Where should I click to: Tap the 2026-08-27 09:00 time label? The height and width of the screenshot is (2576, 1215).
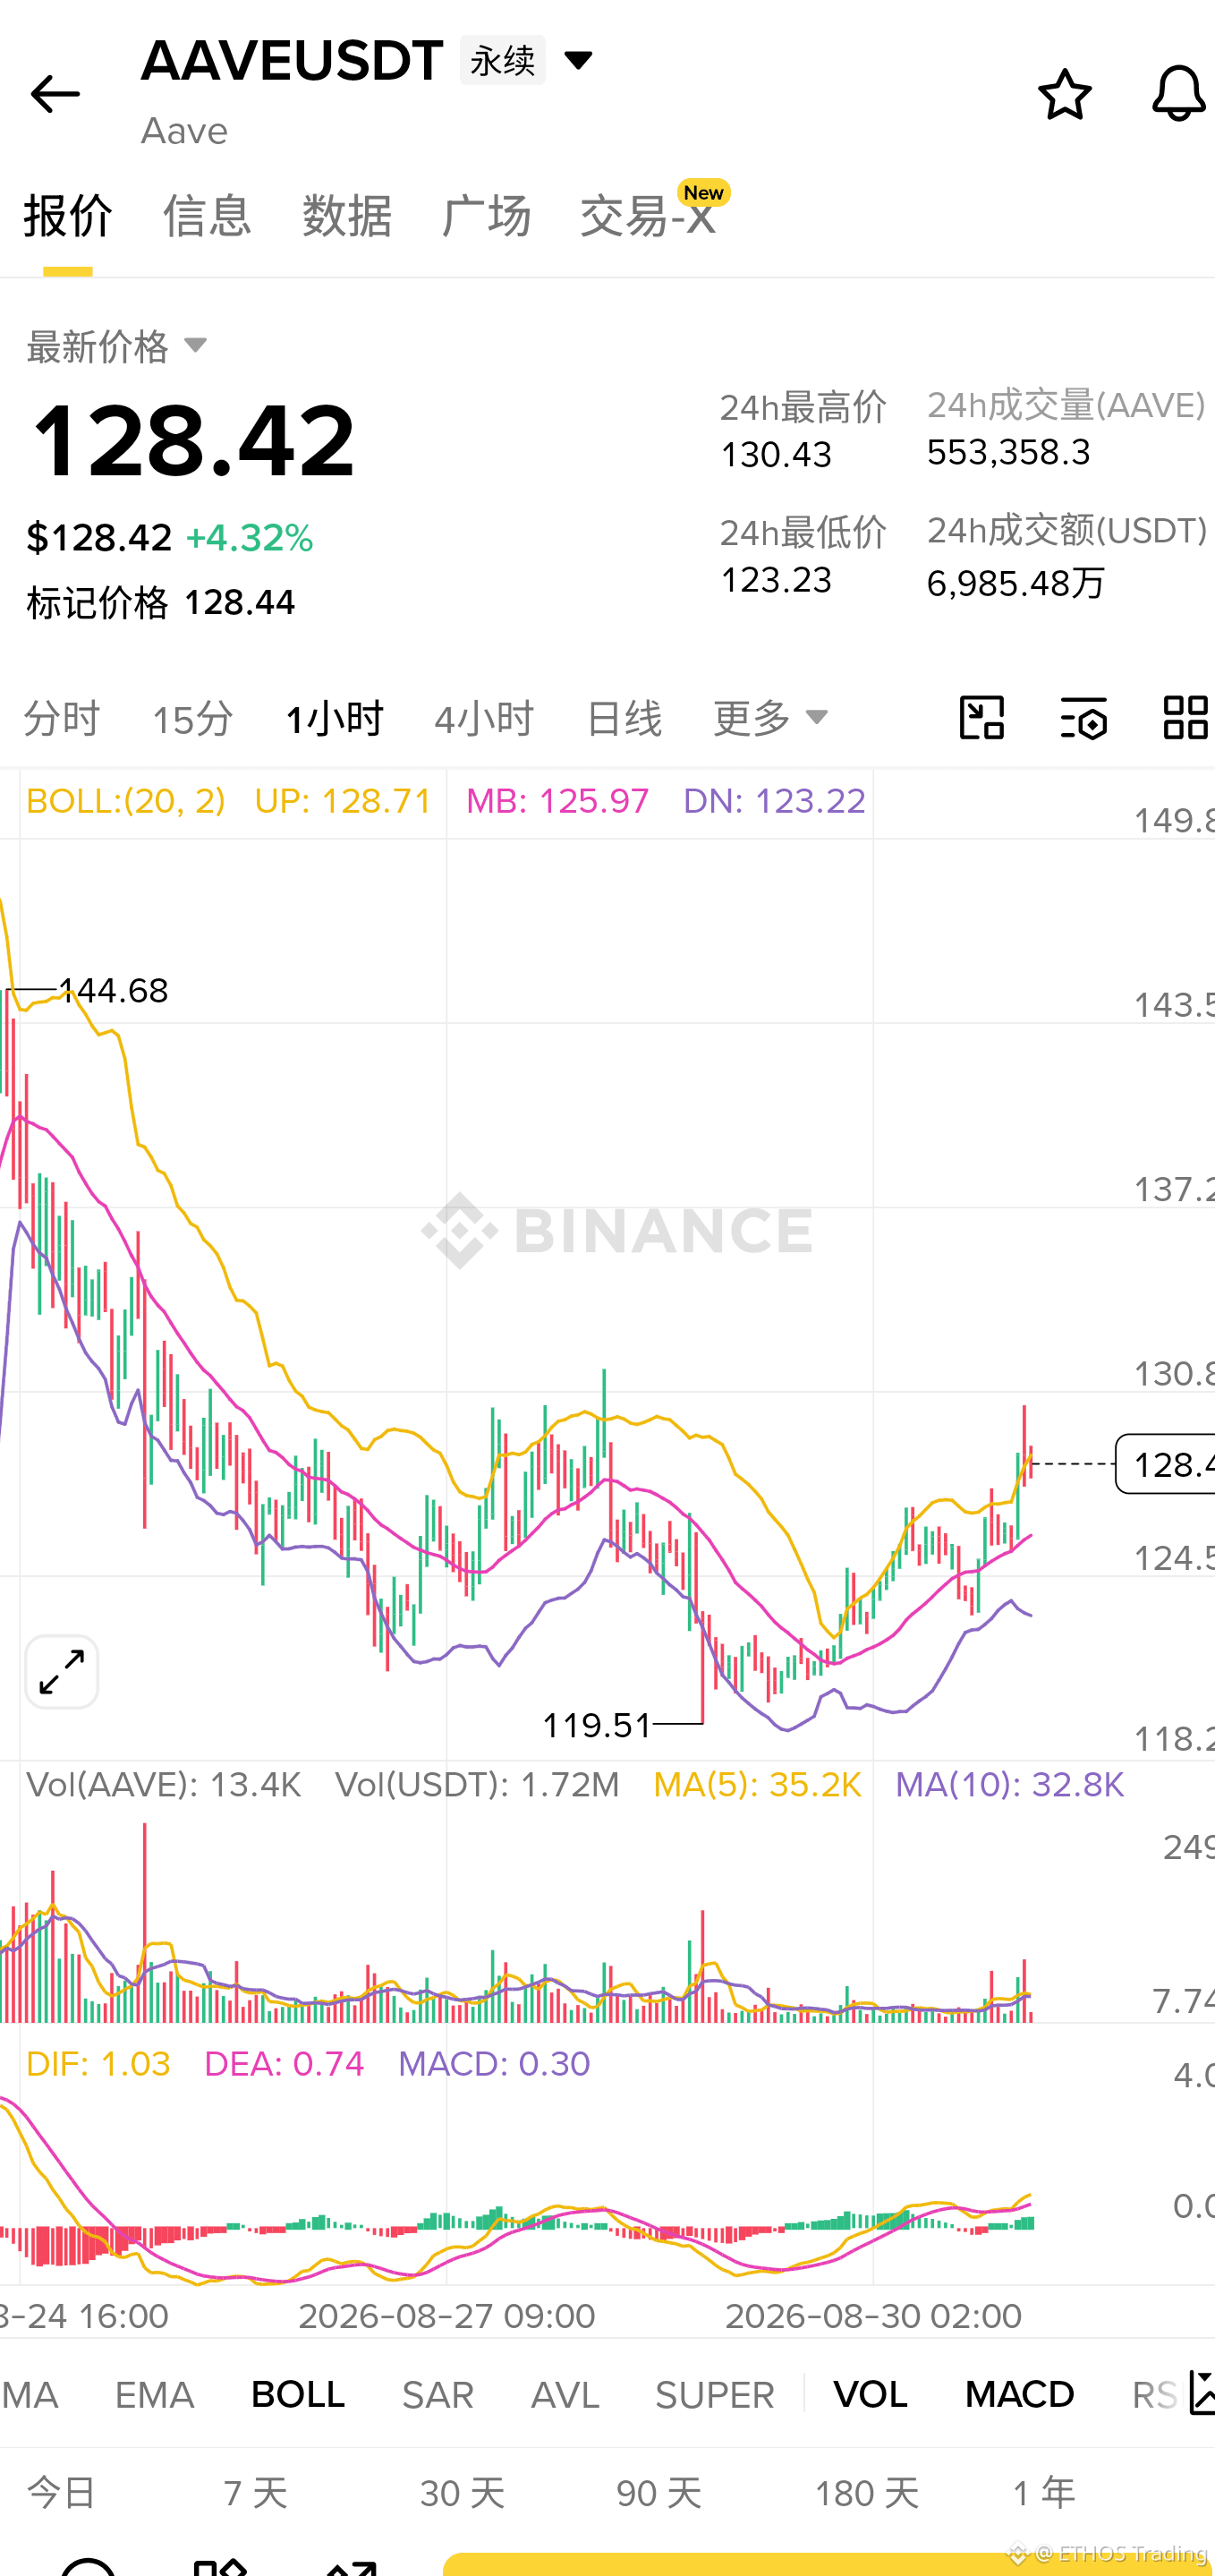[447, 2315]
